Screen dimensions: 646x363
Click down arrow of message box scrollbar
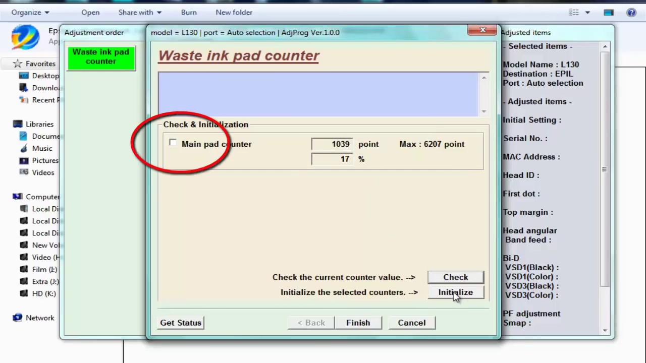coord(484,111)
